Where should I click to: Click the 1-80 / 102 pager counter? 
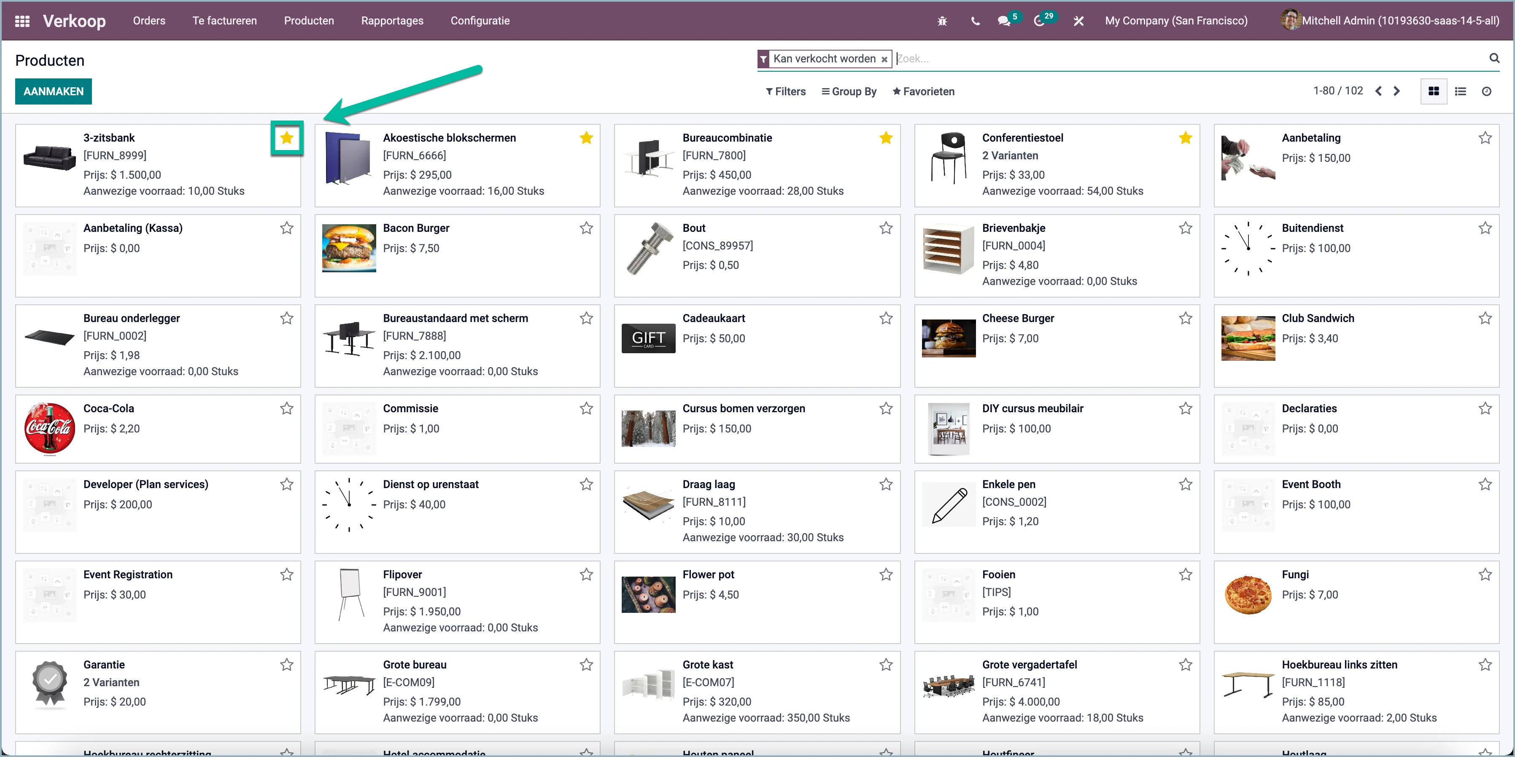pos(1338,91)
